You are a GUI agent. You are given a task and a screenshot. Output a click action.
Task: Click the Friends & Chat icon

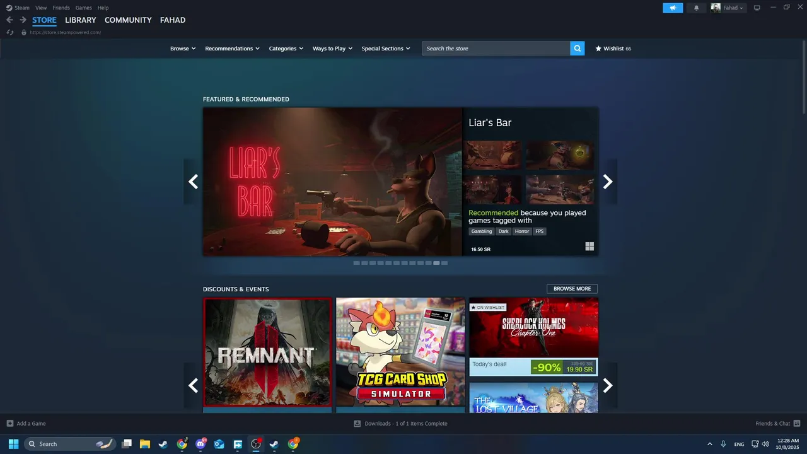tap(797, 423)
